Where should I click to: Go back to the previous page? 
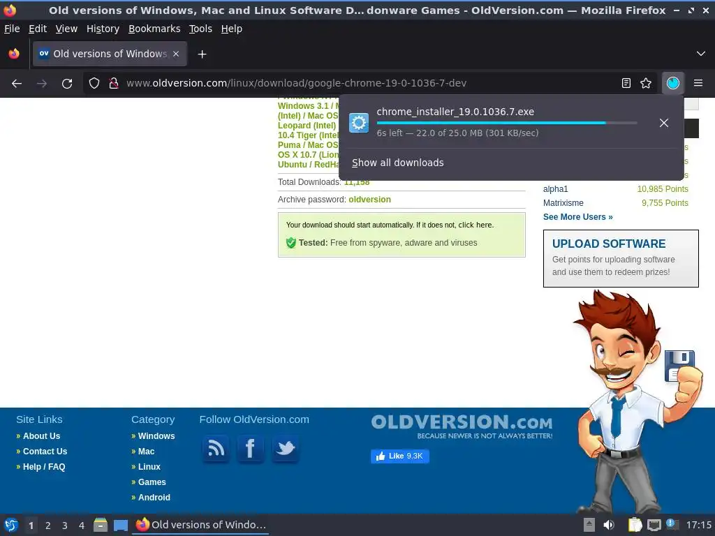tap(17, 83)
